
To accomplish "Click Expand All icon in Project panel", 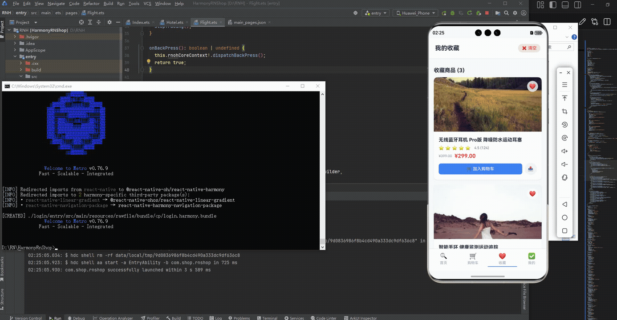I will (x=89, y=22).
